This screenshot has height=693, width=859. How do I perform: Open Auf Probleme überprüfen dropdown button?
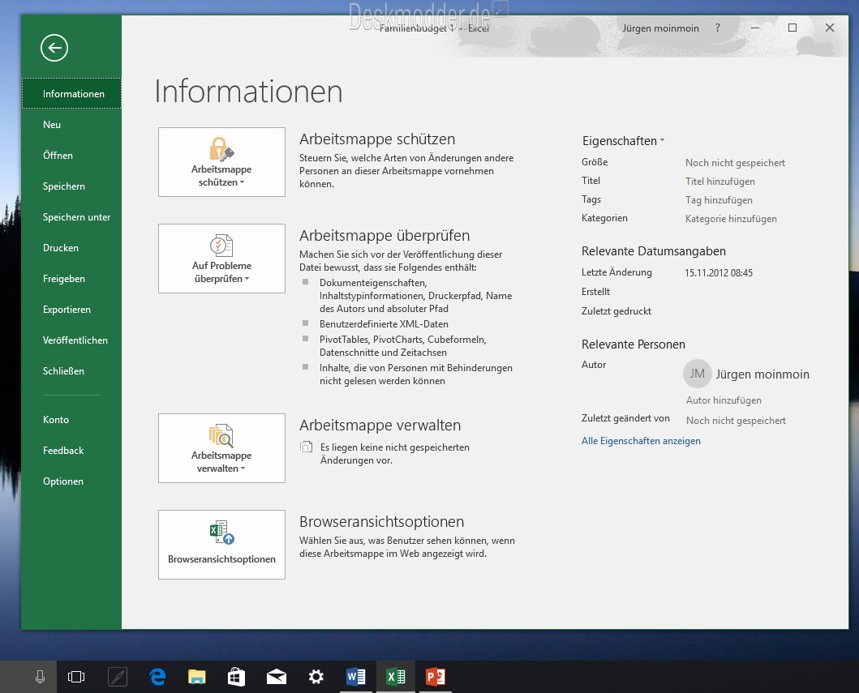221,259
